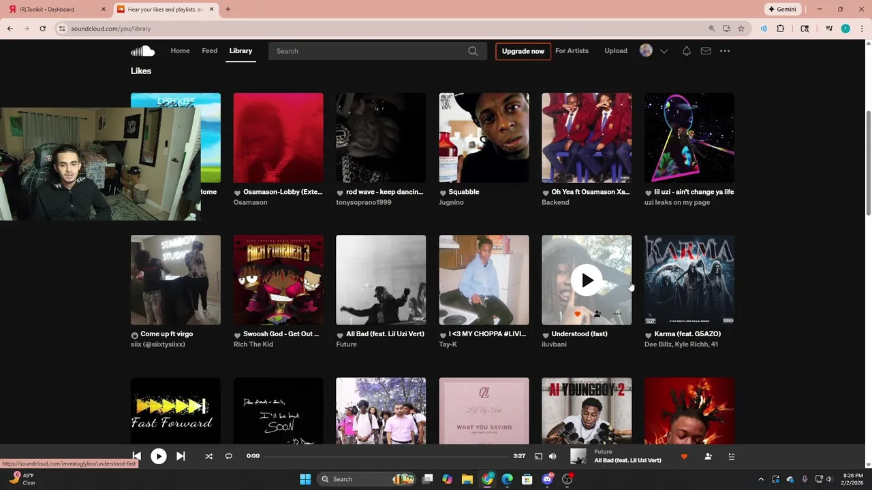Go to the Home tab

180,51
